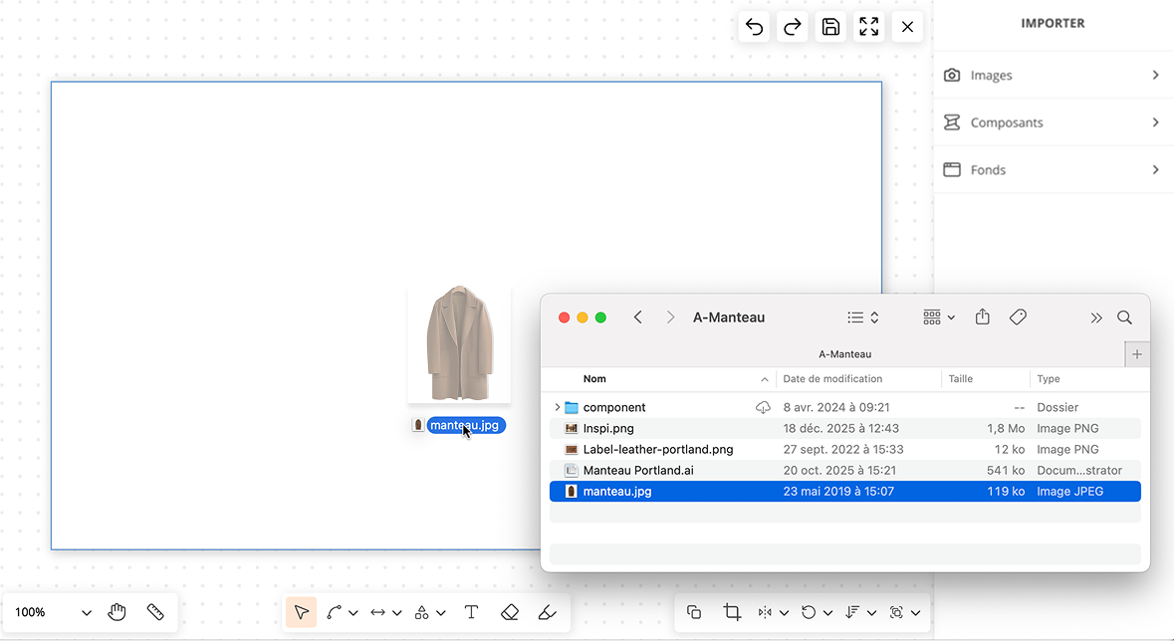The image size is (1174, 641).
Task: Click the undo arrow icon
Action: 755,27
